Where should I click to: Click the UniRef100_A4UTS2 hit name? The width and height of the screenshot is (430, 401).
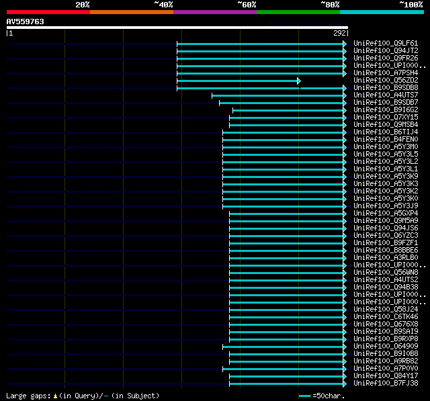point(386,280)
